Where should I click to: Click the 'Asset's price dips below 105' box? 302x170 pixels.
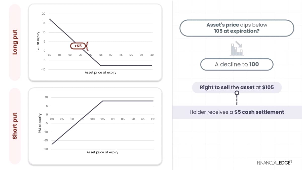237,28
